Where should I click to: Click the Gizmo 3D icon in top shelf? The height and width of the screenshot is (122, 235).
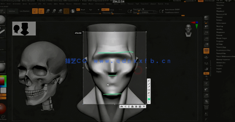[66, 11]
